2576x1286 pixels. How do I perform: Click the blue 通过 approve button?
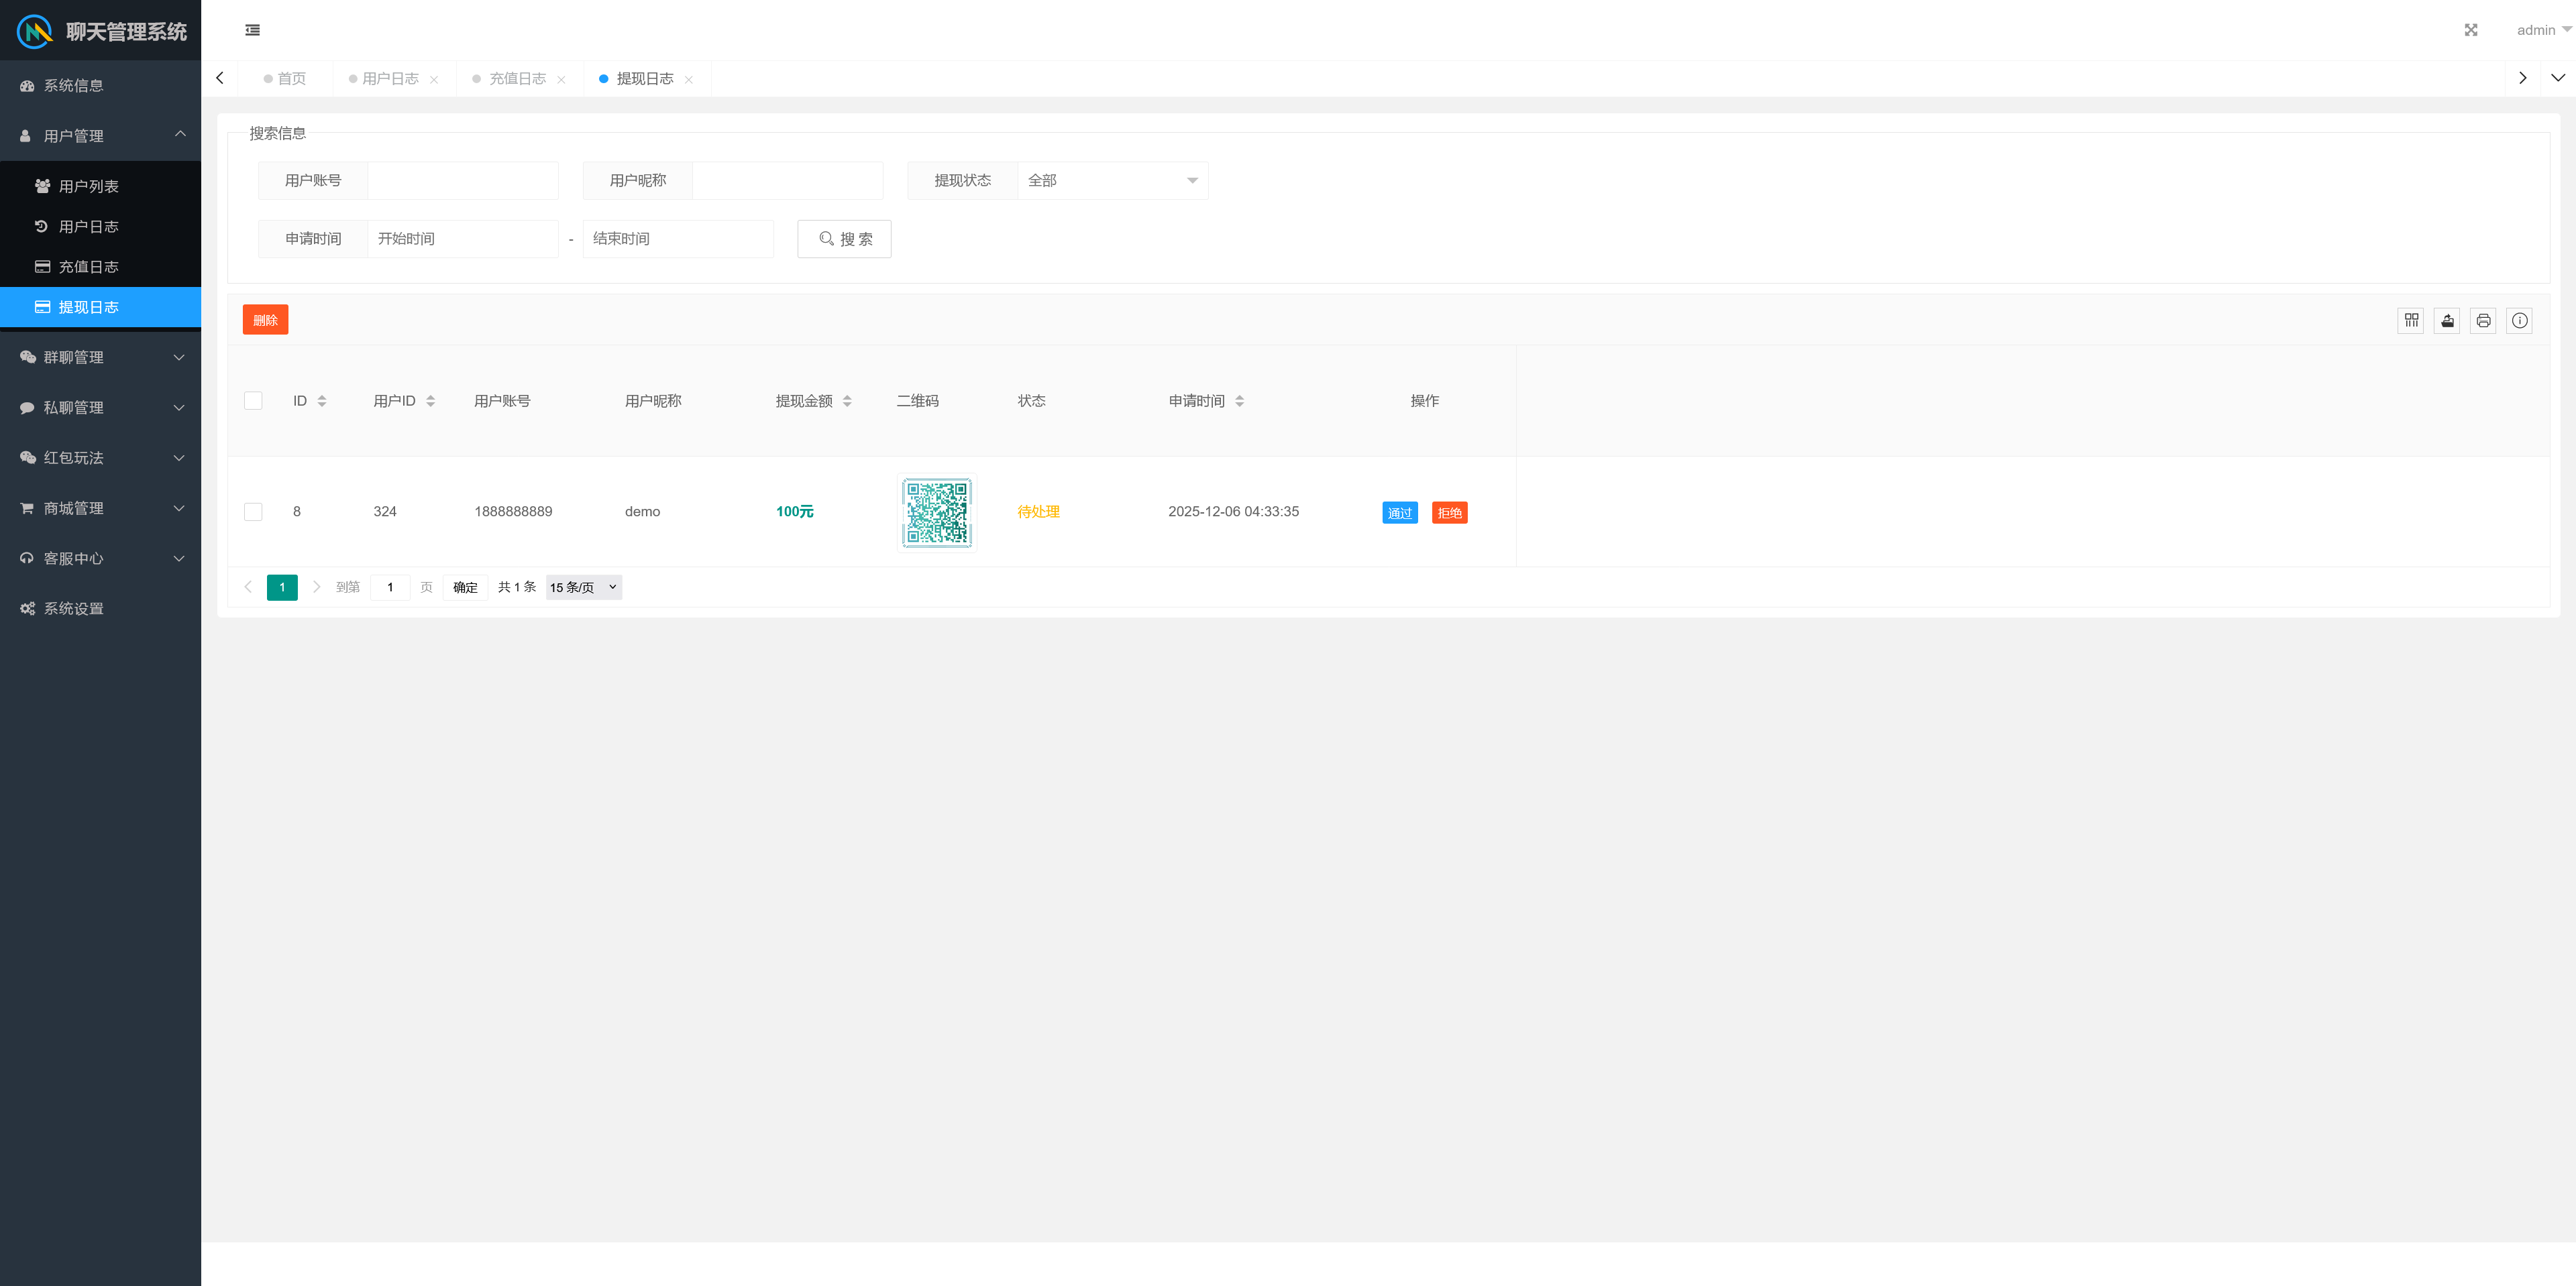[x=1399, y=513]
